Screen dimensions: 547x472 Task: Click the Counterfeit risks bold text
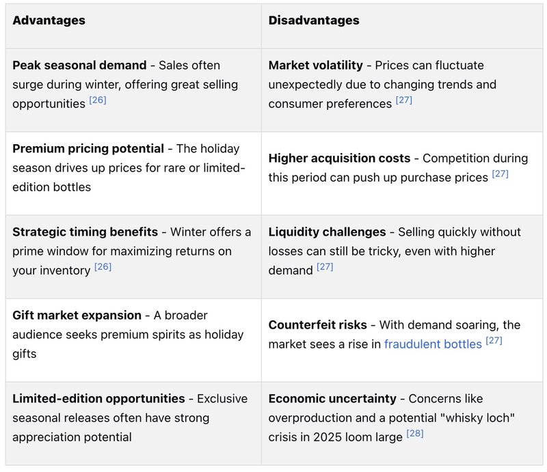pyautogui.click(x=317, y=324)
